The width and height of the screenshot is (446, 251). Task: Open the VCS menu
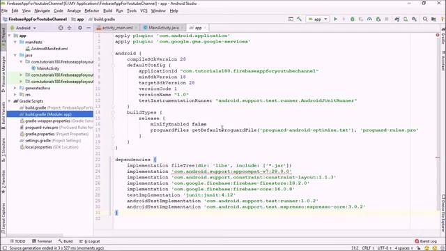pos(144,10)
